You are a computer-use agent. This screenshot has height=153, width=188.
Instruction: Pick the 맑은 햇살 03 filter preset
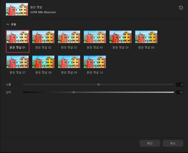point(69,37)
